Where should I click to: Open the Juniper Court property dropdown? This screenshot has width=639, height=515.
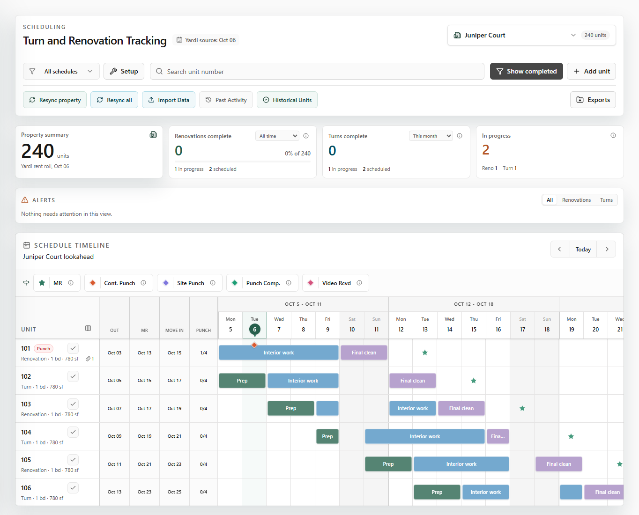point(531,35)
